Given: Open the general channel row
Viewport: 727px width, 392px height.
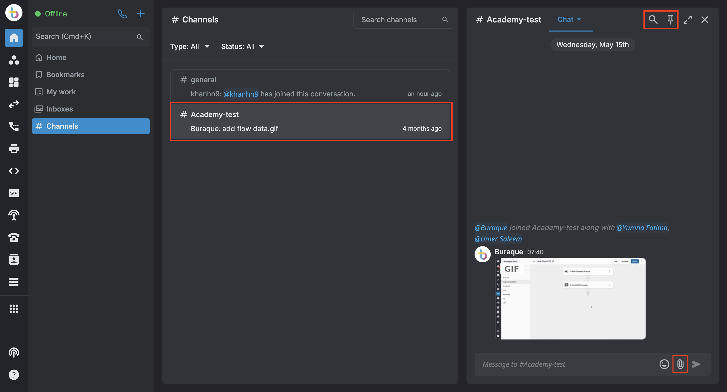Looking at the screenshot, I should click(x=310, y=87).
